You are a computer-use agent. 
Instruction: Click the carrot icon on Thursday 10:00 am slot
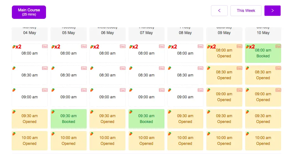(131, 134)
